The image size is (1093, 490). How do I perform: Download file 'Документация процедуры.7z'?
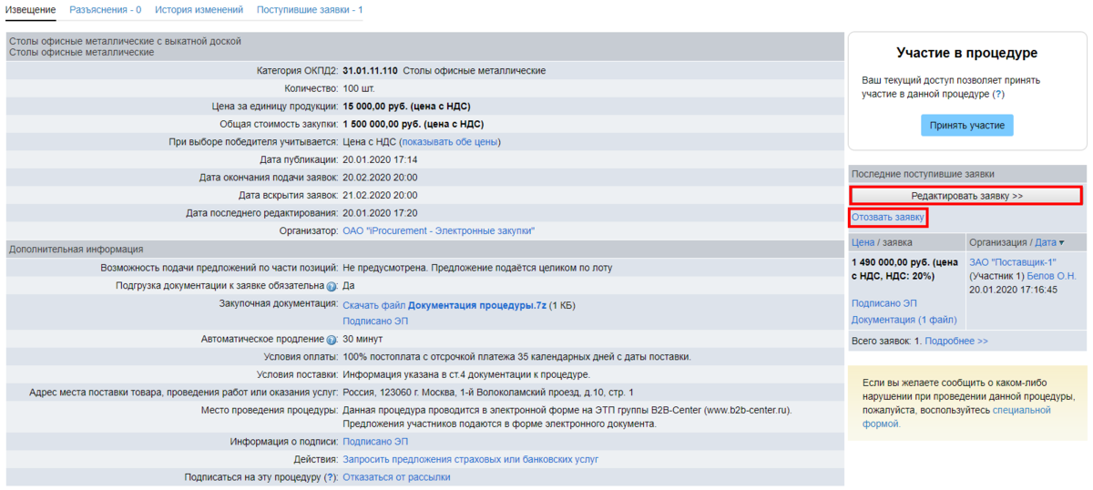click(476, 305)
